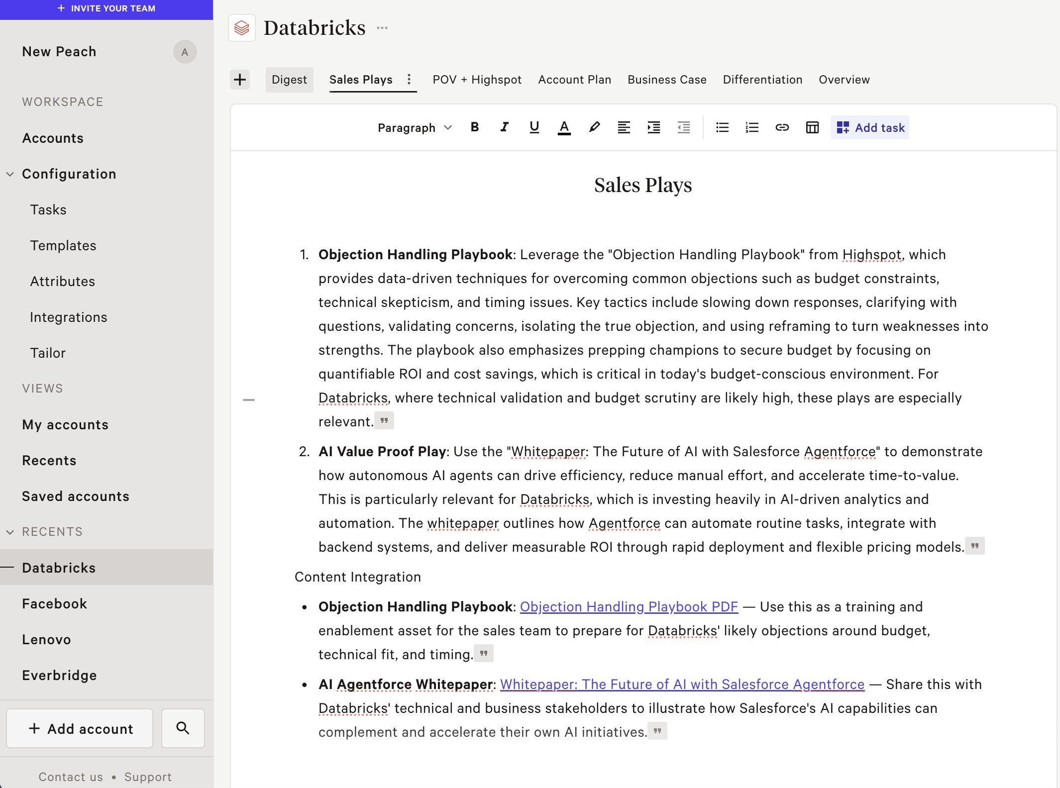Open the Business Case tab
The image size is (1060, 788).
coord(667,80)
